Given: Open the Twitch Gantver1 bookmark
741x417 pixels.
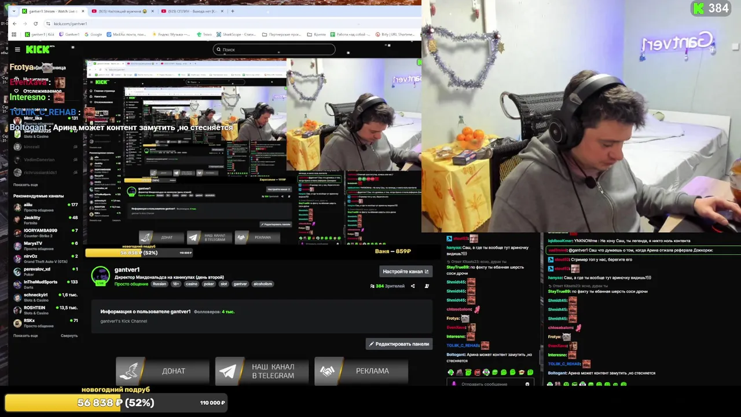Looking at the screenshot, I should 69,35.
